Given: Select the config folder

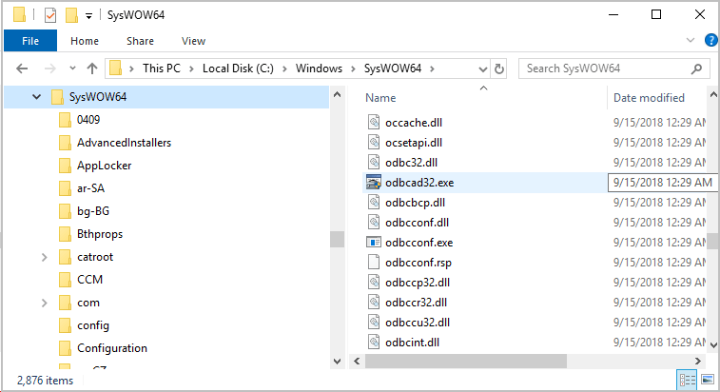Looking at the screenshot, I should [x=93, y=325].
